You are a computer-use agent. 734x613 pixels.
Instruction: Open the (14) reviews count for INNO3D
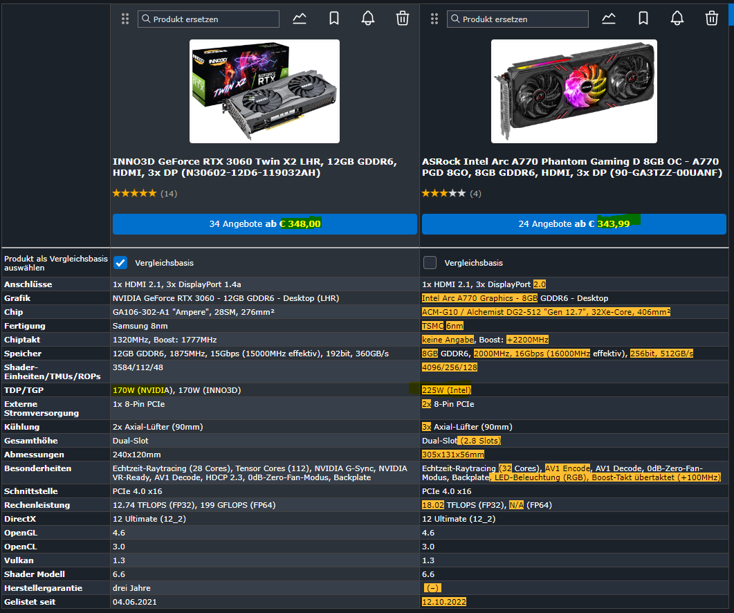pos(169,194)
